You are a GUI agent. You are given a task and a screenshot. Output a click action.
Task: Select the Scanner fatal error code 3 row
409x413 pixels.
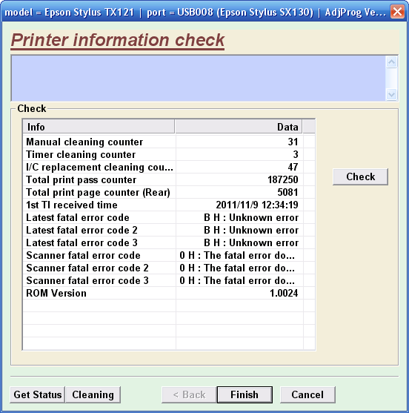(x=169, y=280)
